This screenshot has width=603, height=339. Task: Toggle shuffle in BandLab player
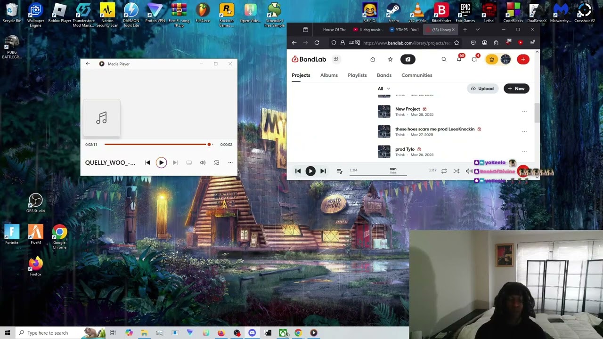[456, 171]
